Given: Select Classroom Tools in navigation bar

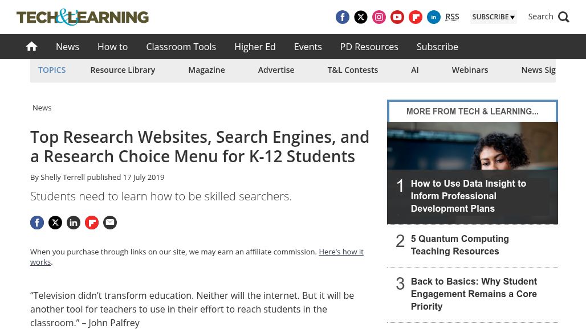Looking at the screenshot, I should (x=181, y=47).
